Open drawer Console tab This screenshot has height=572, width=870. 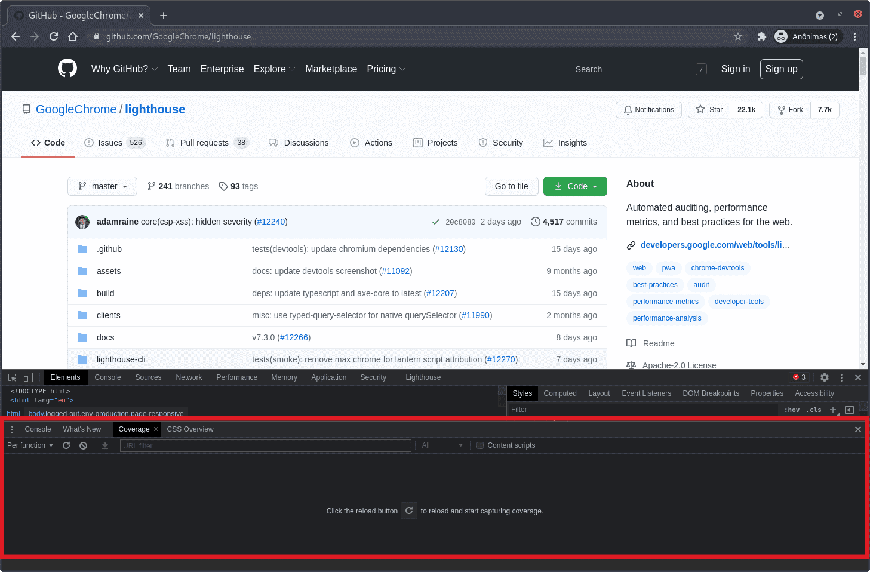coord(38,429)
